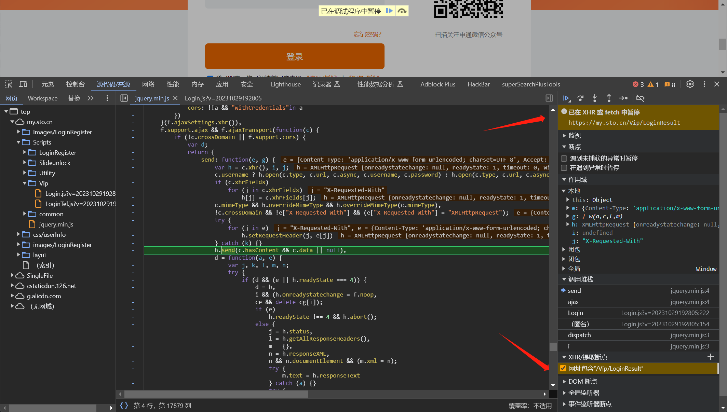This screenshot has height=412, width=727.
Task: Expand Images/LoginRegister folder
Action: (x=18, y=132)
